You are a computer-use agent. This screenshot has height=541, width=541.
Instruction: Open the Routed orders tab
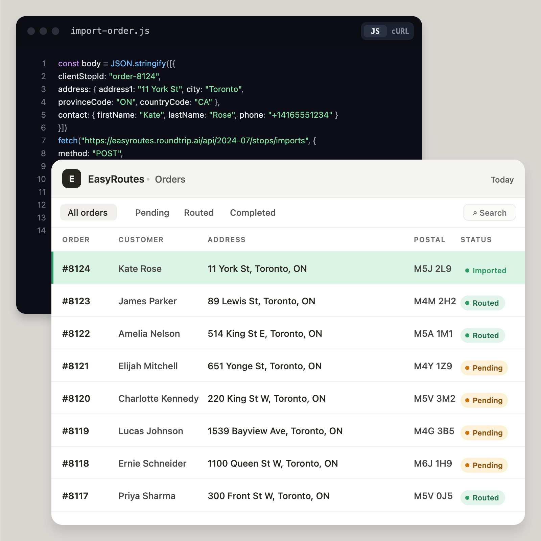tap(199, 213)
